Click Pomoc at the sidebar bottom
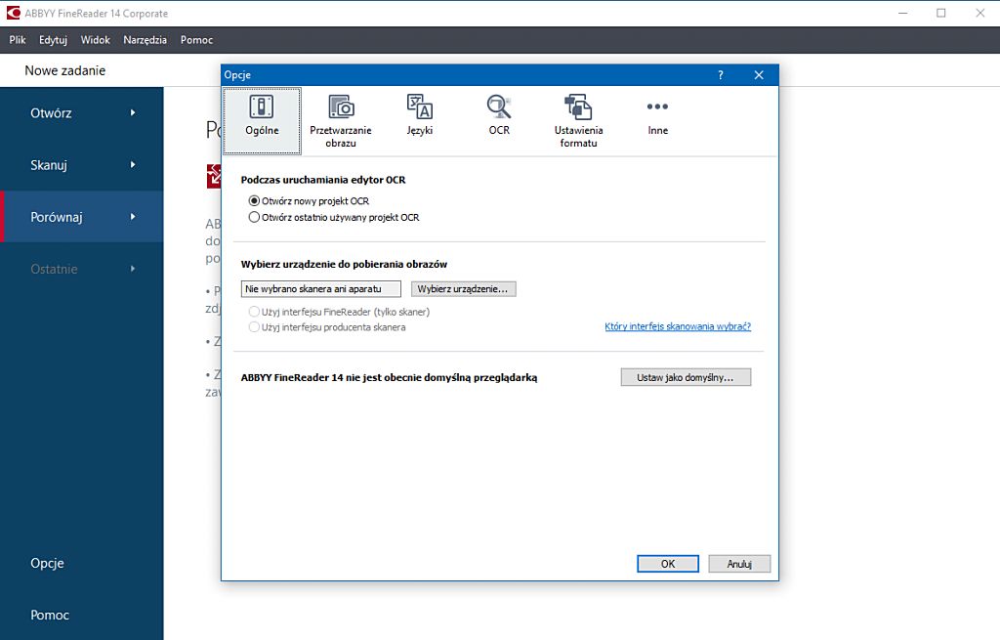Viewport: 1000px width, 640px height. (50, 615)
